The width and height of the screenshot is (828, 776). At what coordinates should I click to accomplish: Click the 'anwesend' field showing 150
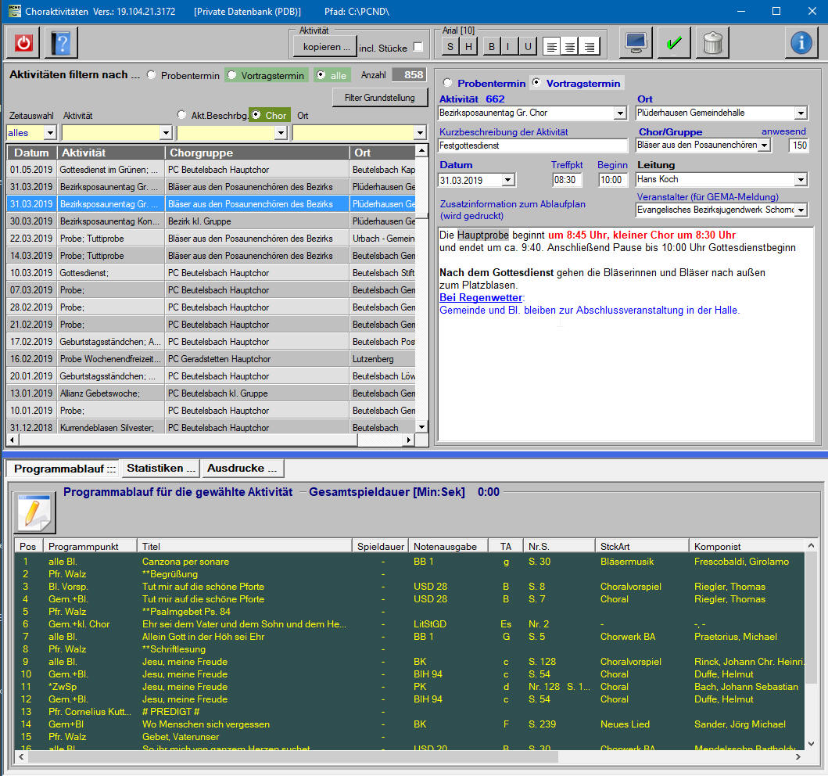click(x=798, y=145)
